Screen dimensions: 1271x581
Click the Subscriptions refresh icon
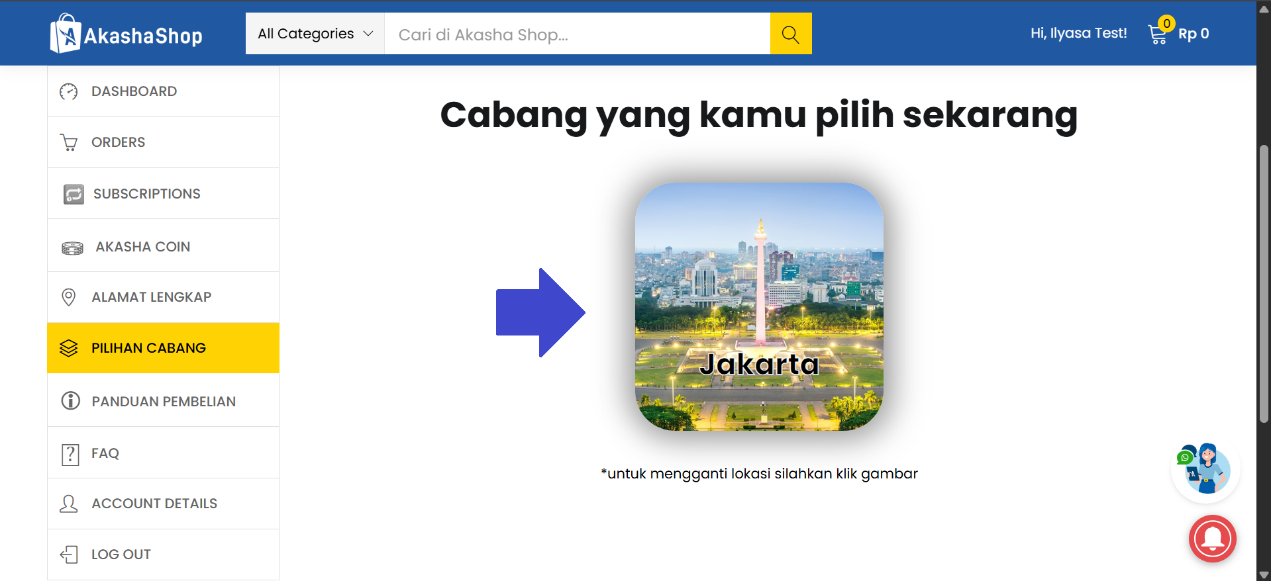(x=74, y=195)
